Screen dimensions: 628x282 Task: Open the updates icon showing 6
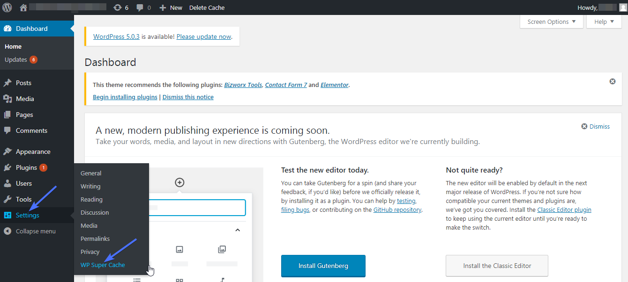tap(118, 7)
